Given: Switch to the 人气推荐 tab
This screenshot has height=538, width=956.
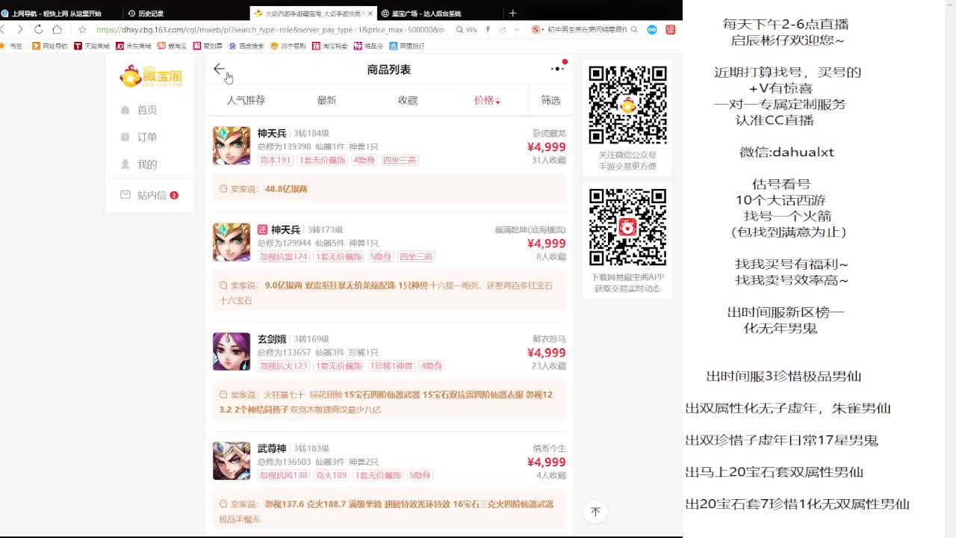Looking at the screenshot, I should click(x=246, y=100).
